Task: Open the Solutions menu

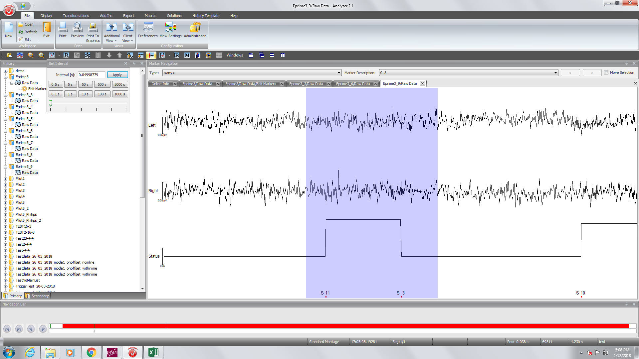Action: point(174,15)
